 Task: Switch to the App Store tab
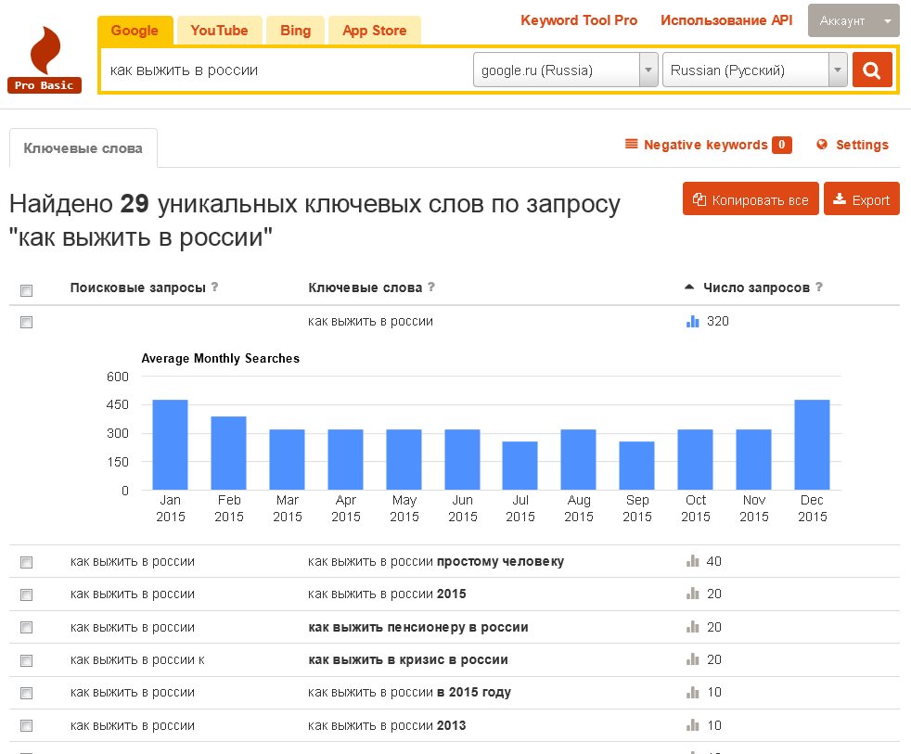374,31
